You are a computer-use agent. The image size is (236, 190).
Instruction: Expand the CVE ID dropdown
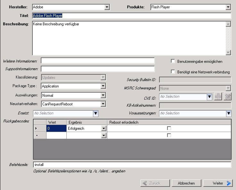(209, 97)
